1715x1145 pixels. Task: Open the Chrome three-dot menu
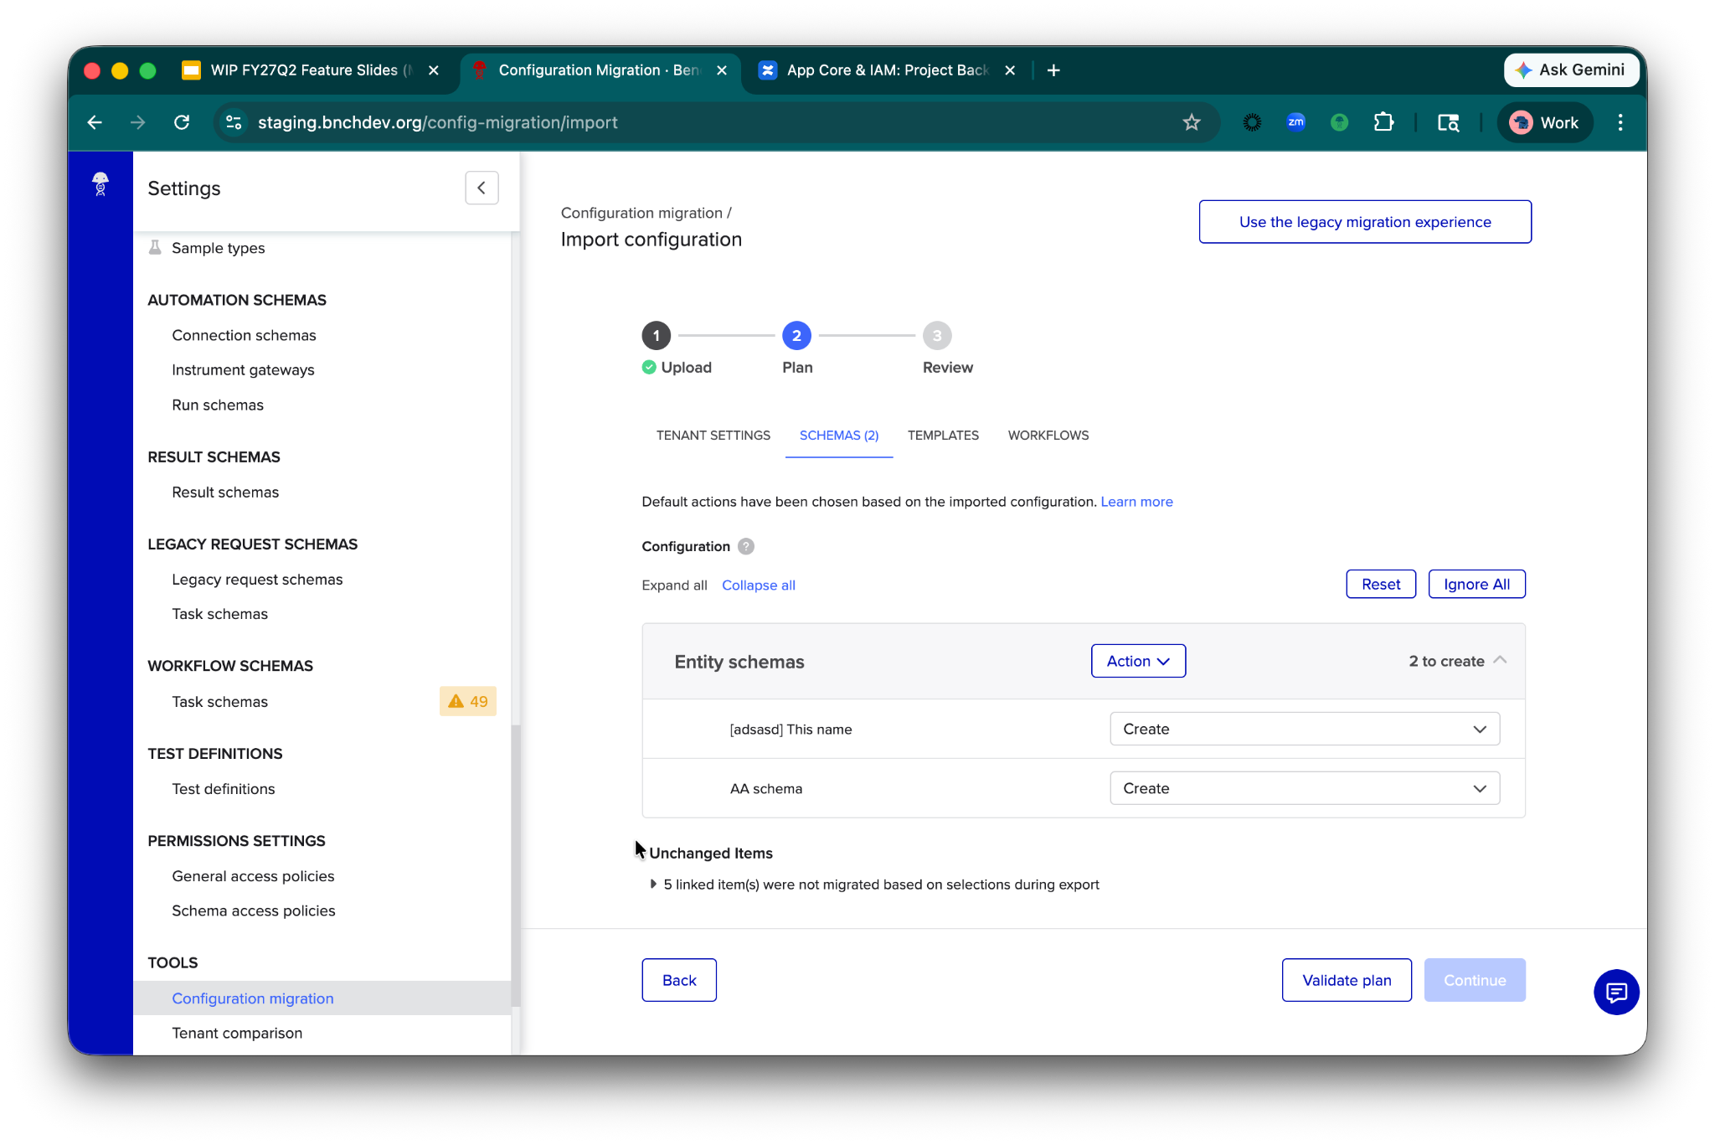pyautogui.click(x=1620, y=122)
